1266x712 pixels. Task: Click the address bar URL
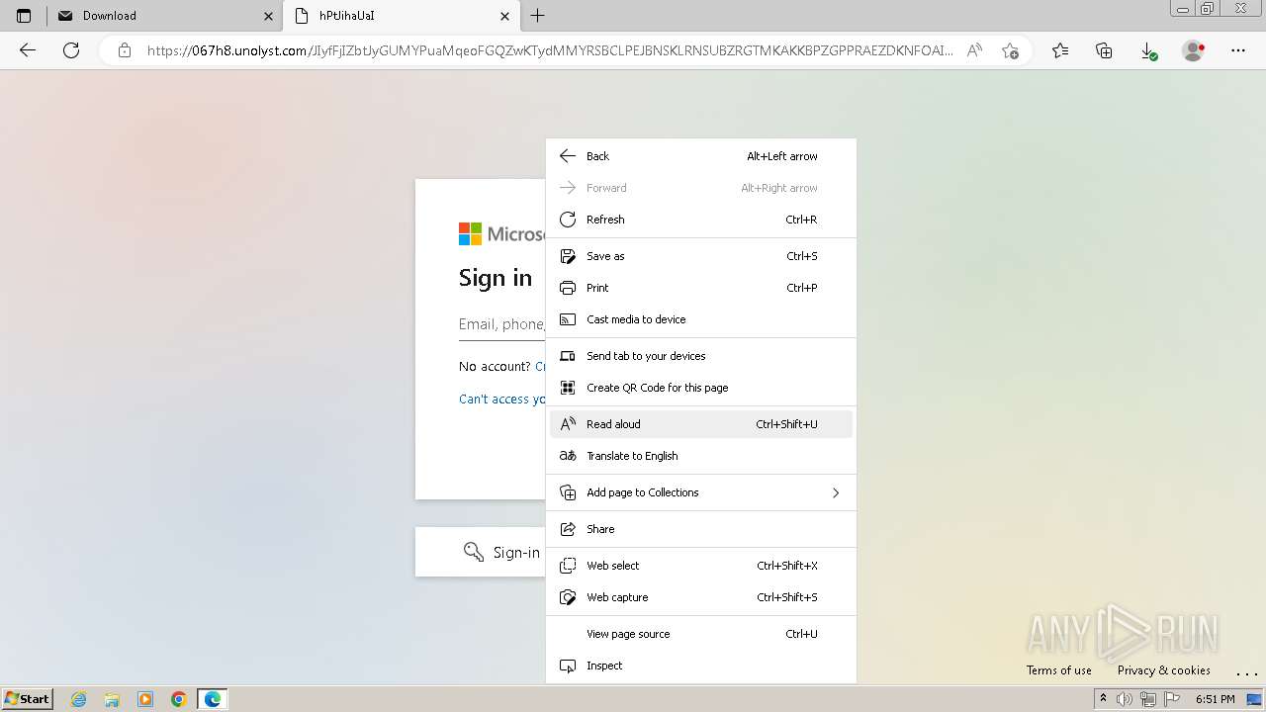tap(550, 50)
